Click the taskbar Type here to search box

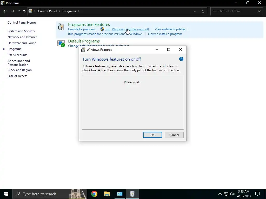(50, 194)
